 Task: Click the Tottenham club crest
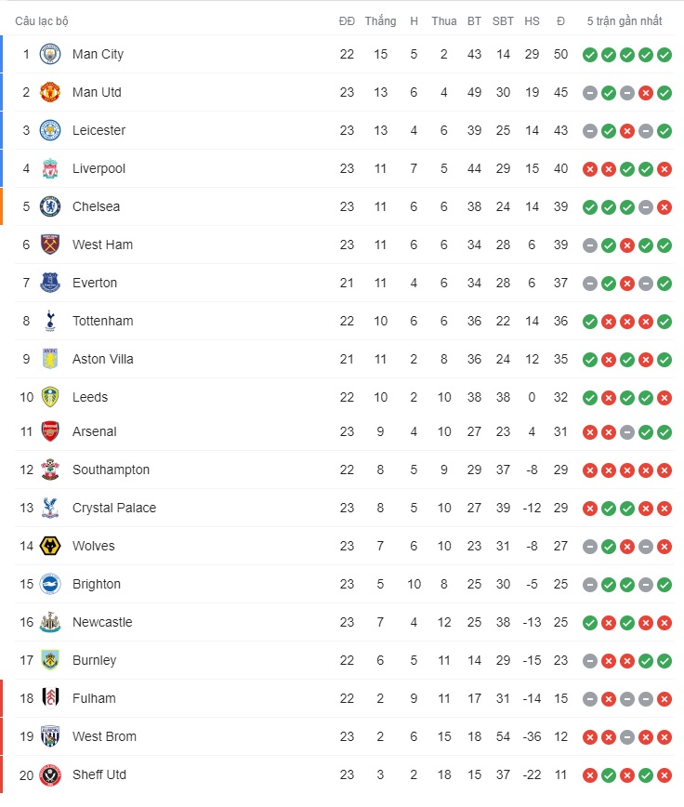tap(50, 321)
